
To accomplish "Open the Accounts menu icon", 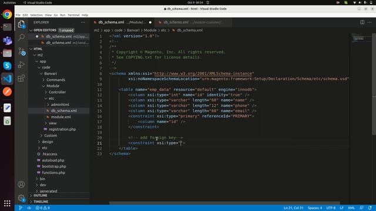I will coord(21,185).
